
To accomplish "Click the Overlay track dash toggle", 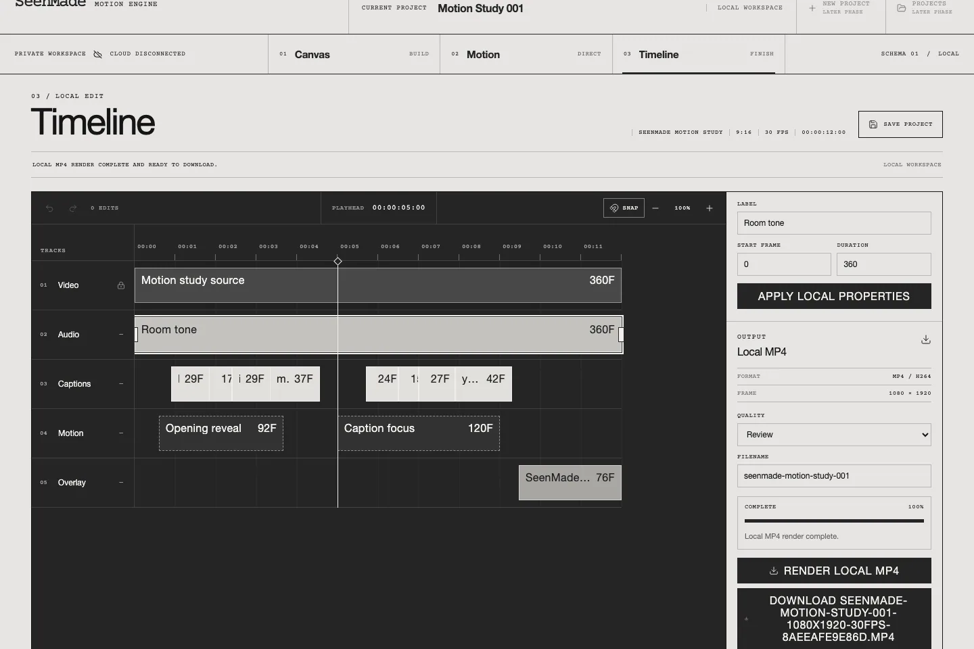I will (121, 483).
